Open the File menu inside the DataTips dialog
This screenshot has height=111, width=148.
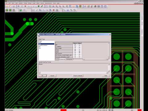[39, 36]
